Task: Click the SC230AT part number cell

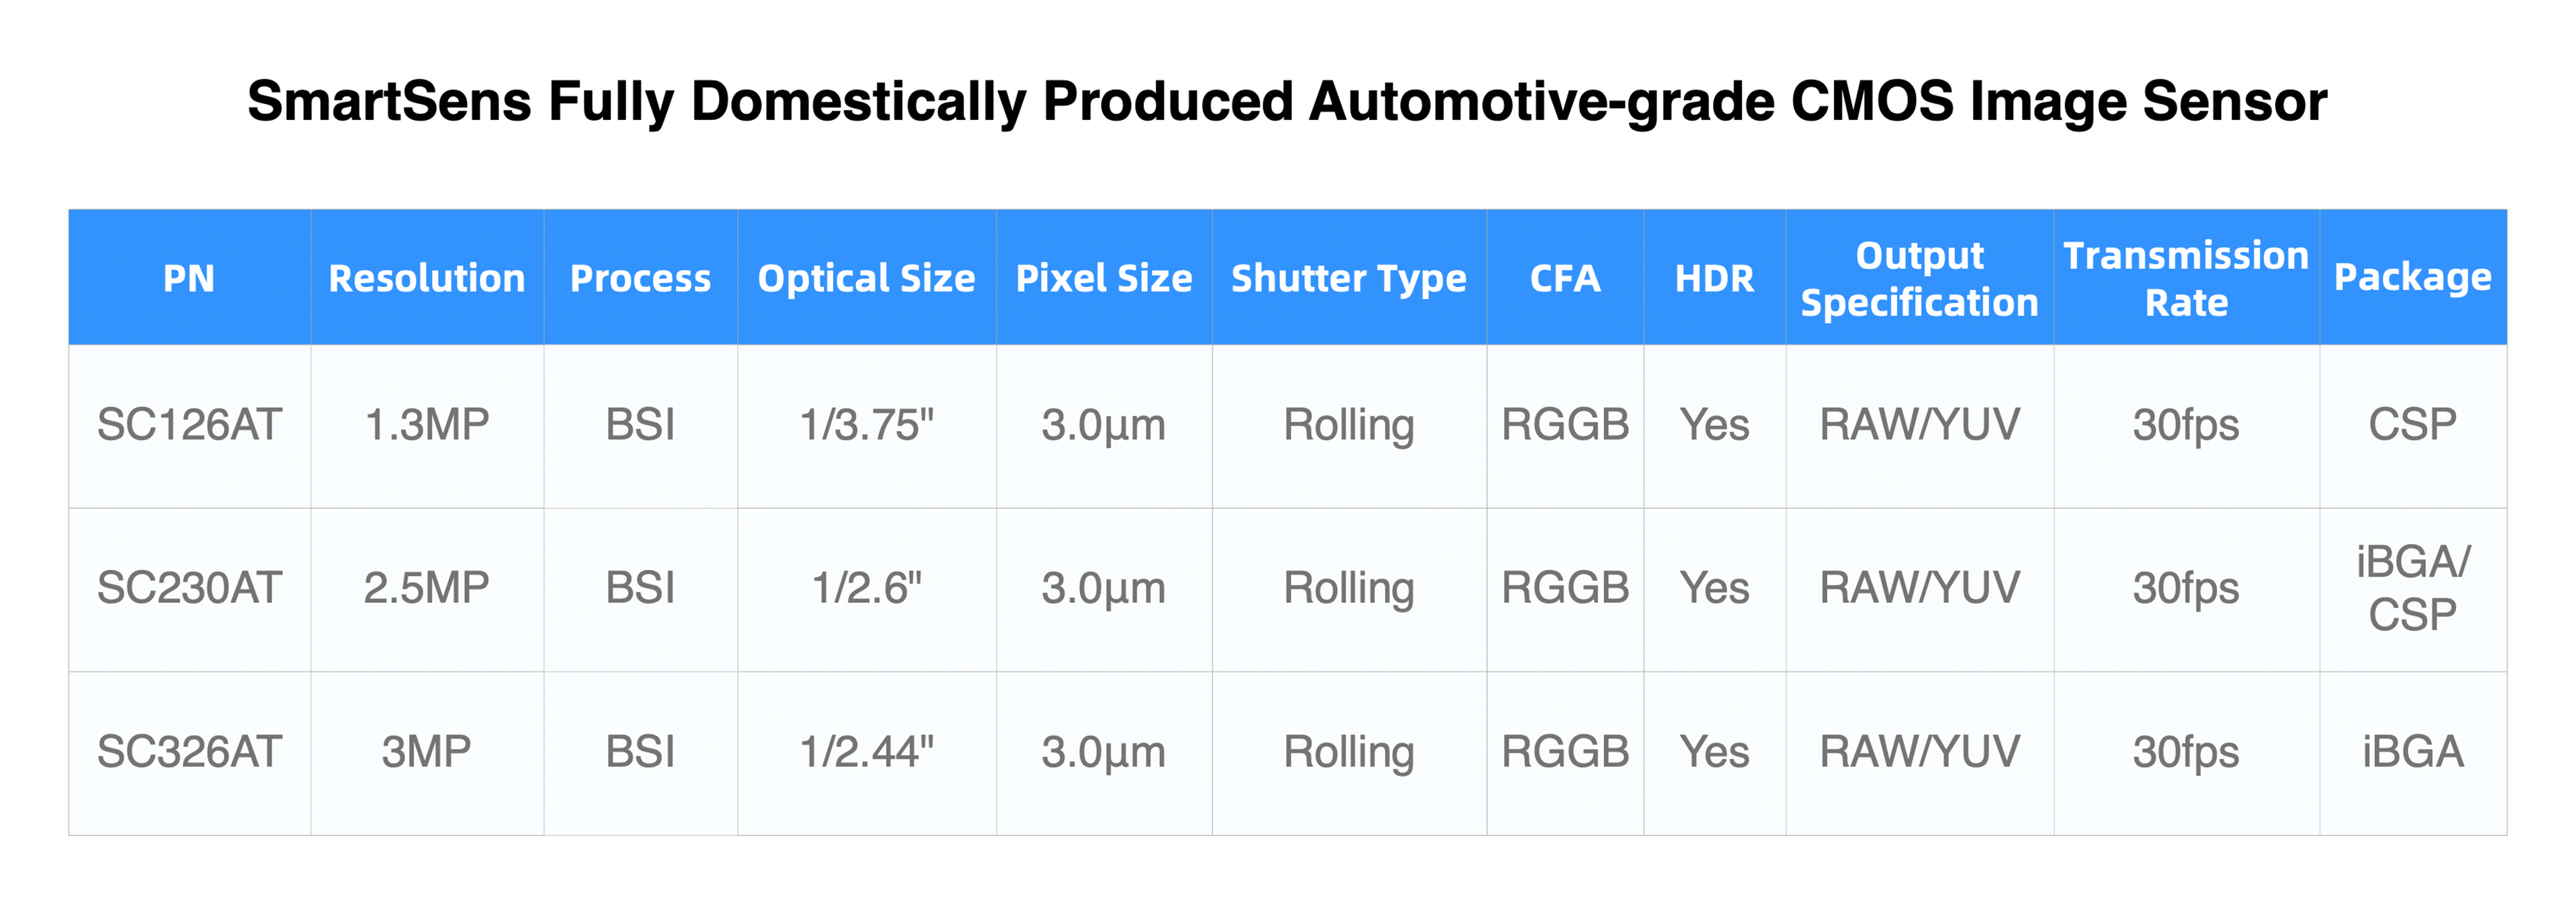Action: click(189, 589)
